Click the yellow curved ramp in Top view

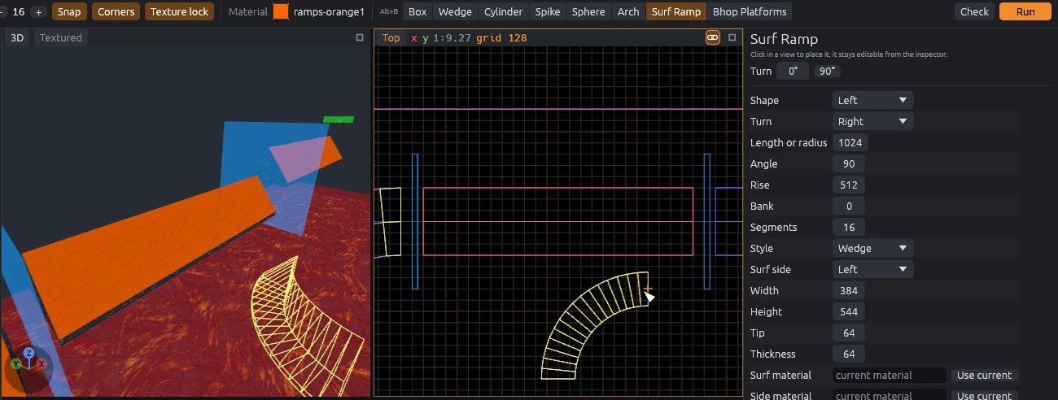[584, 320]
